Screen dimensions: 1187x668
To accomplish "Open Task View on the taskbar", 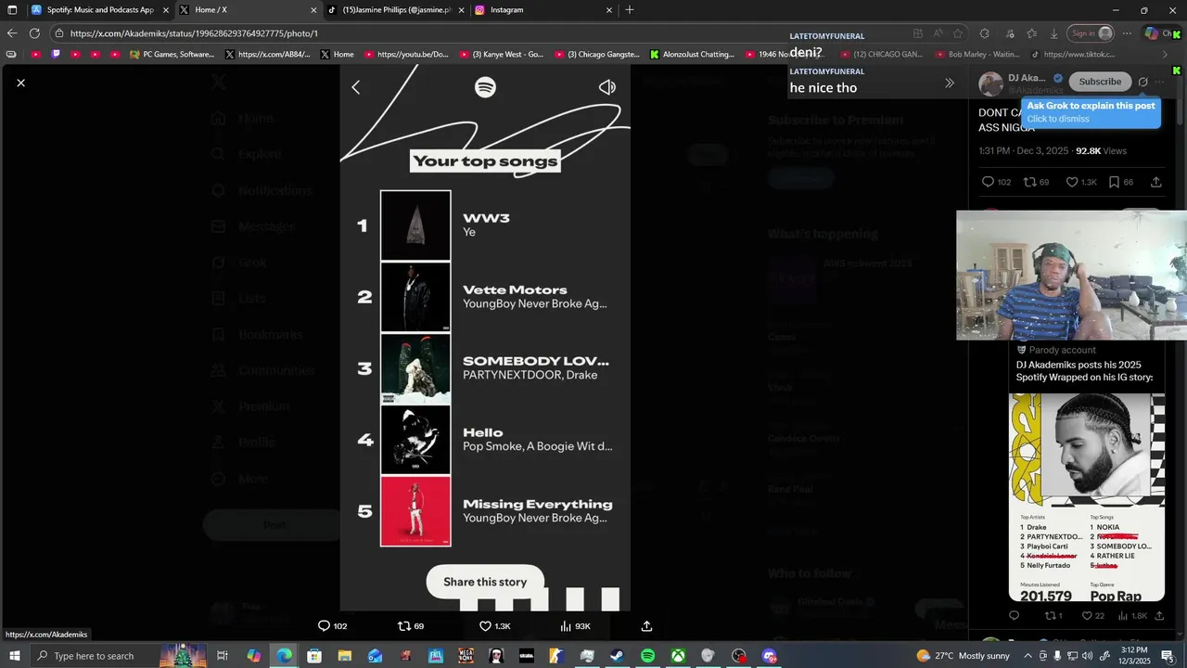I will (223, 656).
